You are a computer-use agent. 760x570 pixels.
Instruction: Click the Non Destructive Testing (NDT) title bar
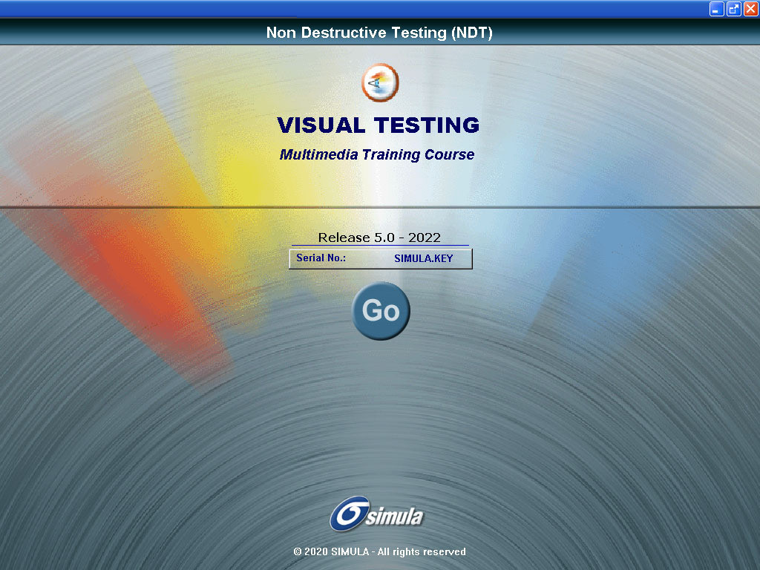click(x=380, y=33)
